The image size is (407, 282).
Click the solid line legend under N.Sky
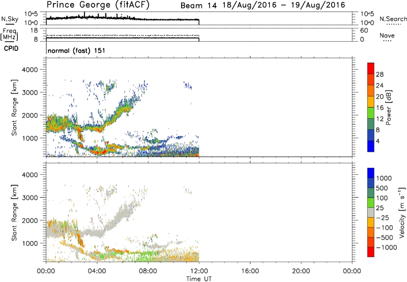10,24
